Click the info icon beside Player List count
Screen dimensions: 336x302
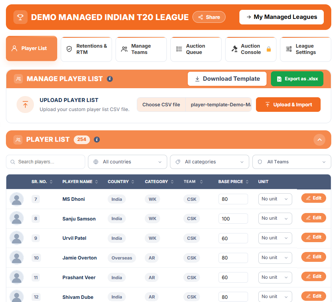pyautogui.click(x=97, y=139)
